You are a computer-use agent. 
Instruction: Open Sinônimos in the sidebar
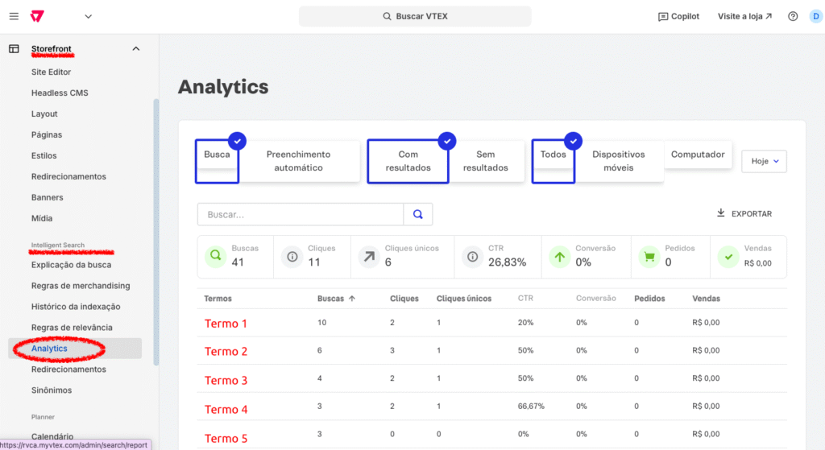click(x=52, y=390)
